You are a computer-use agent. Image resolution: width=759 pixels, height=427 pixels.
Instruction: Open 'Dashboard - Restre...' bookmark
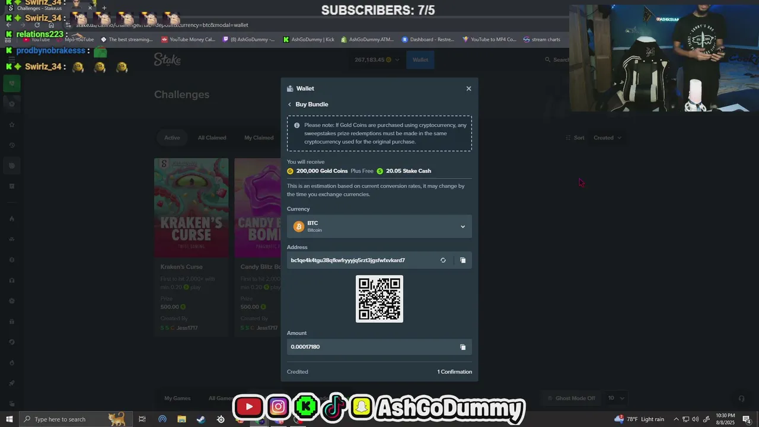[428, 40]
